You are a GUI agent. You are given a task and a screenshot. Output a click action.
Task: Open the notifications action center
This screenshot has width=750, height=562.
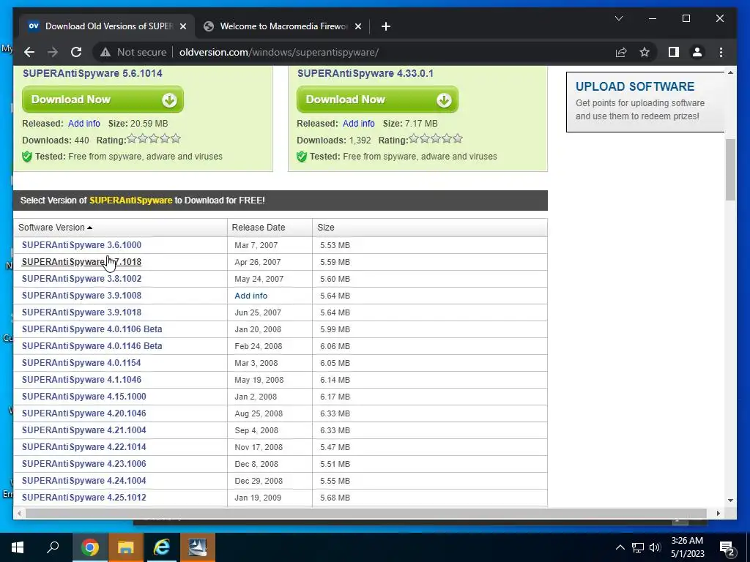click(x=727, y=548)
